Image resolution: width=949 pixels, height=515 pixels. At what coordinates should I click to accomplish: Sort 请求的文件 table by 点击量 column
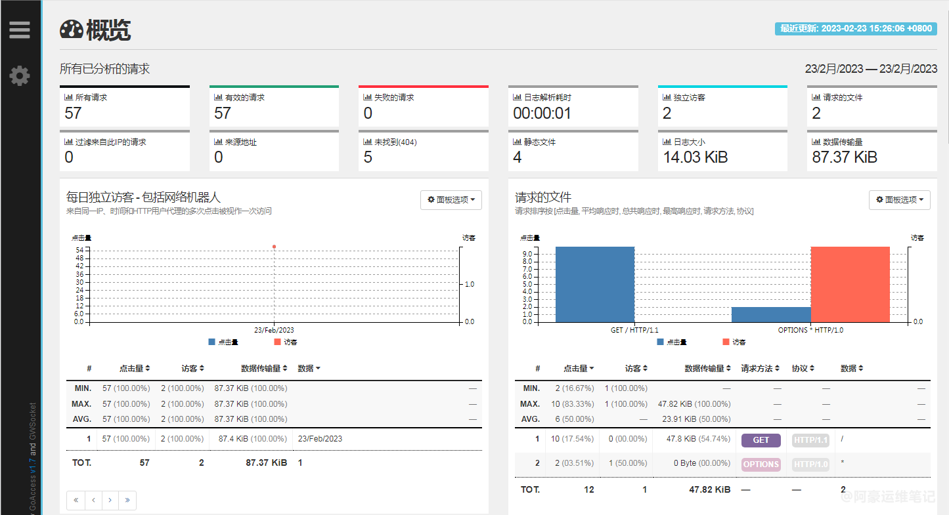point(579,369)
